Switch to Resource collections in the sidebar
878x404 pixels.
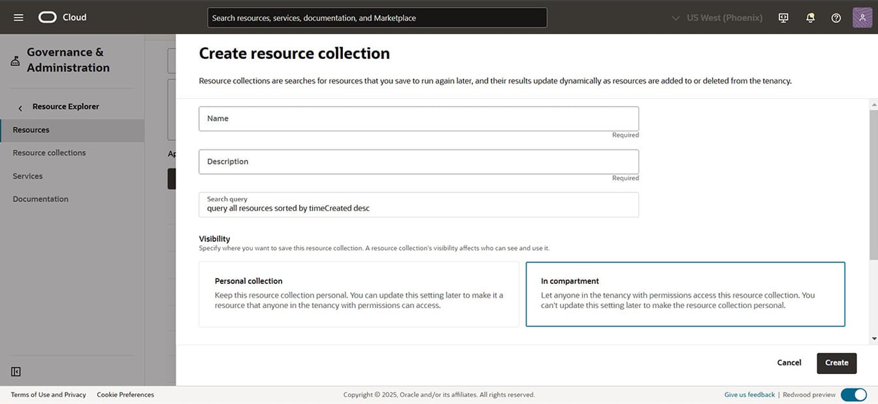(x=49, y=152)
